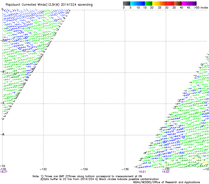Click the '>50 knots' legend label
209x184 pixels.
(201, 8)
